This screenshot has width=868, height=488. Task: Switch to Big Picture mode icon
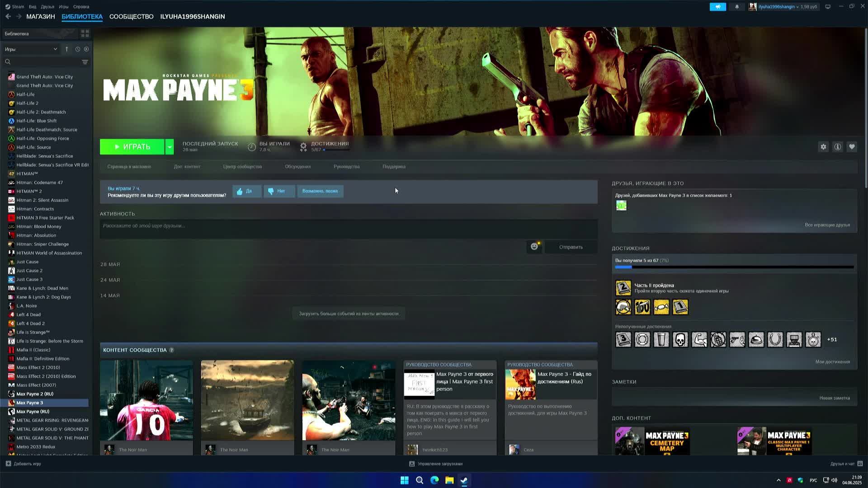[828, 7]
